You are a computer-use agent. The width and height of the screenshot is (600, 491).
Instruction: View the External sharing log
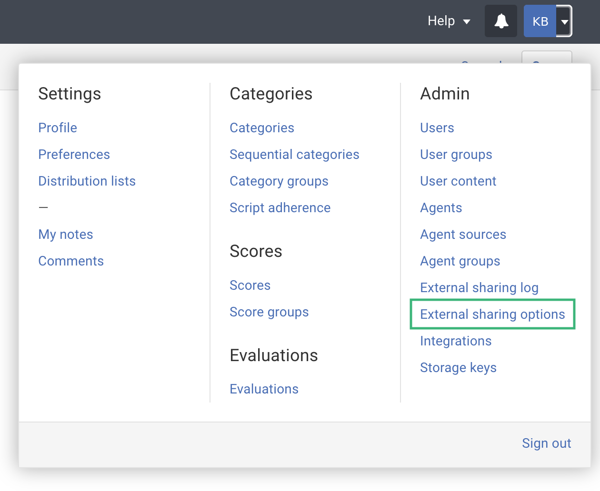[479, 288]
